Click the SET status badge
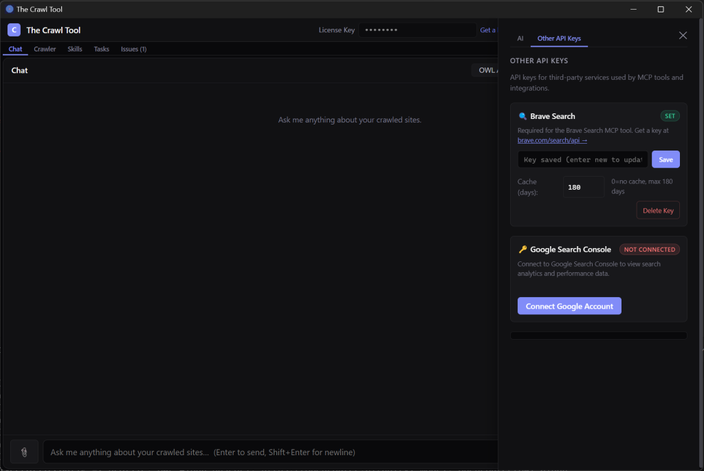 [x=670, y=116]
